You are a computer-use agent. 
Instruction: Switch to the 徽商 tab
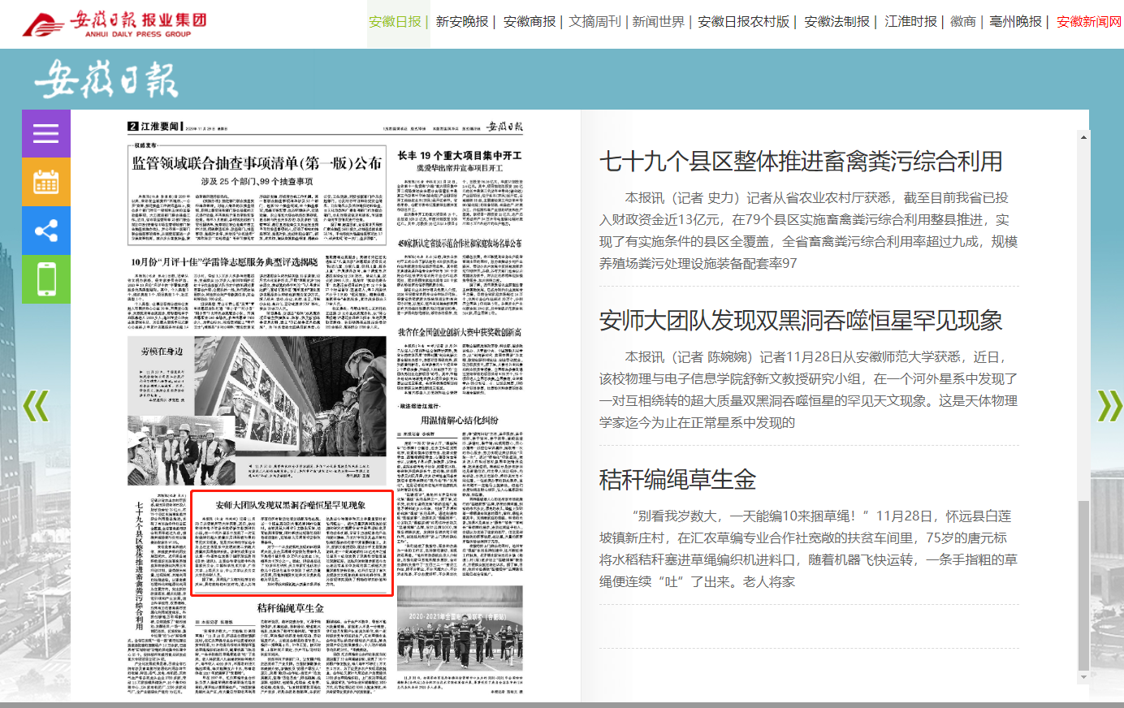tap(963, 22)
